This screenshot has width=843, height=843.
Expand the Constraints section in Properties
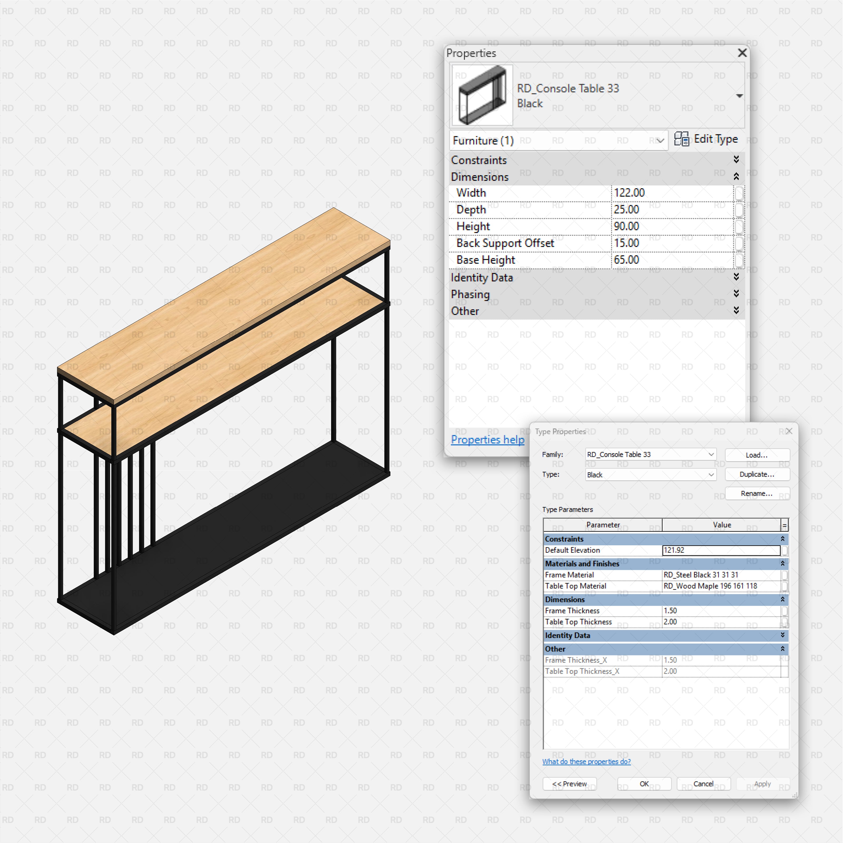pos(736,160)
